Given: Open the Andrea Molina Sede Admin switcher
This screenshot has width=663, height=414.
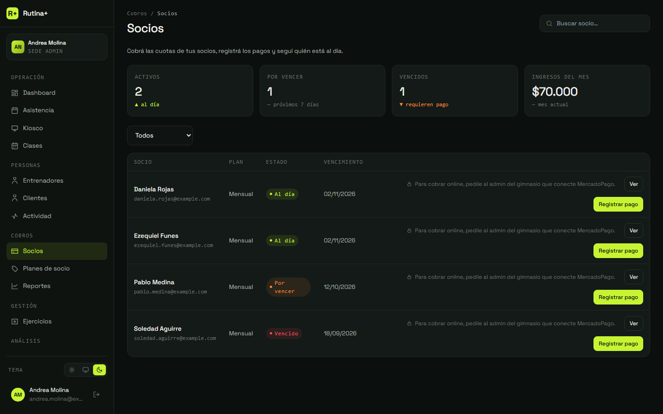Looking at the screenshot, I should tap(57, 47).
